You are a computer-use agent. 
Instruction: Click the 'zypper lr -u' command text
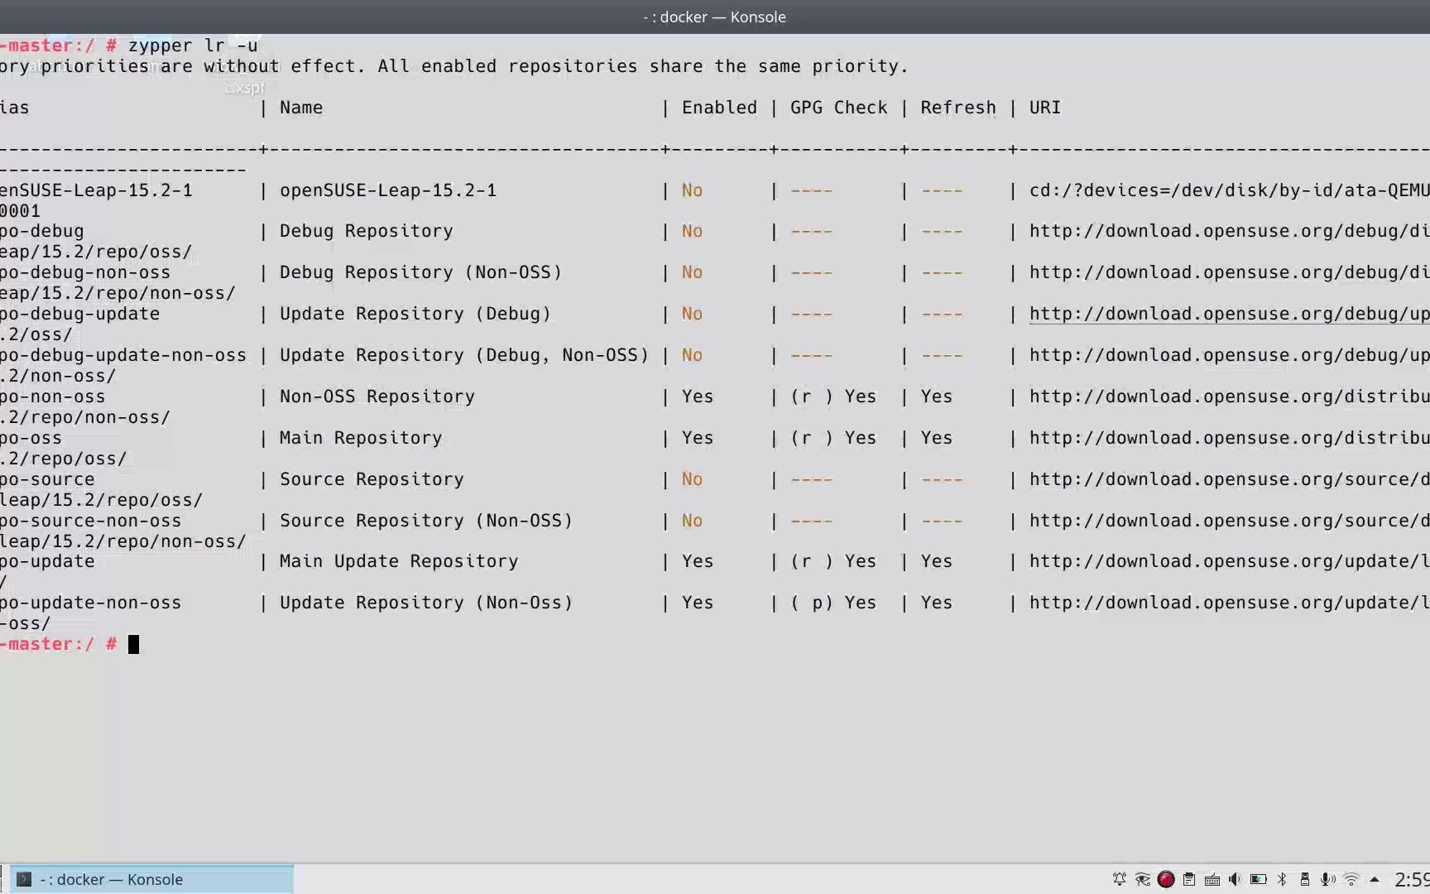193,46
